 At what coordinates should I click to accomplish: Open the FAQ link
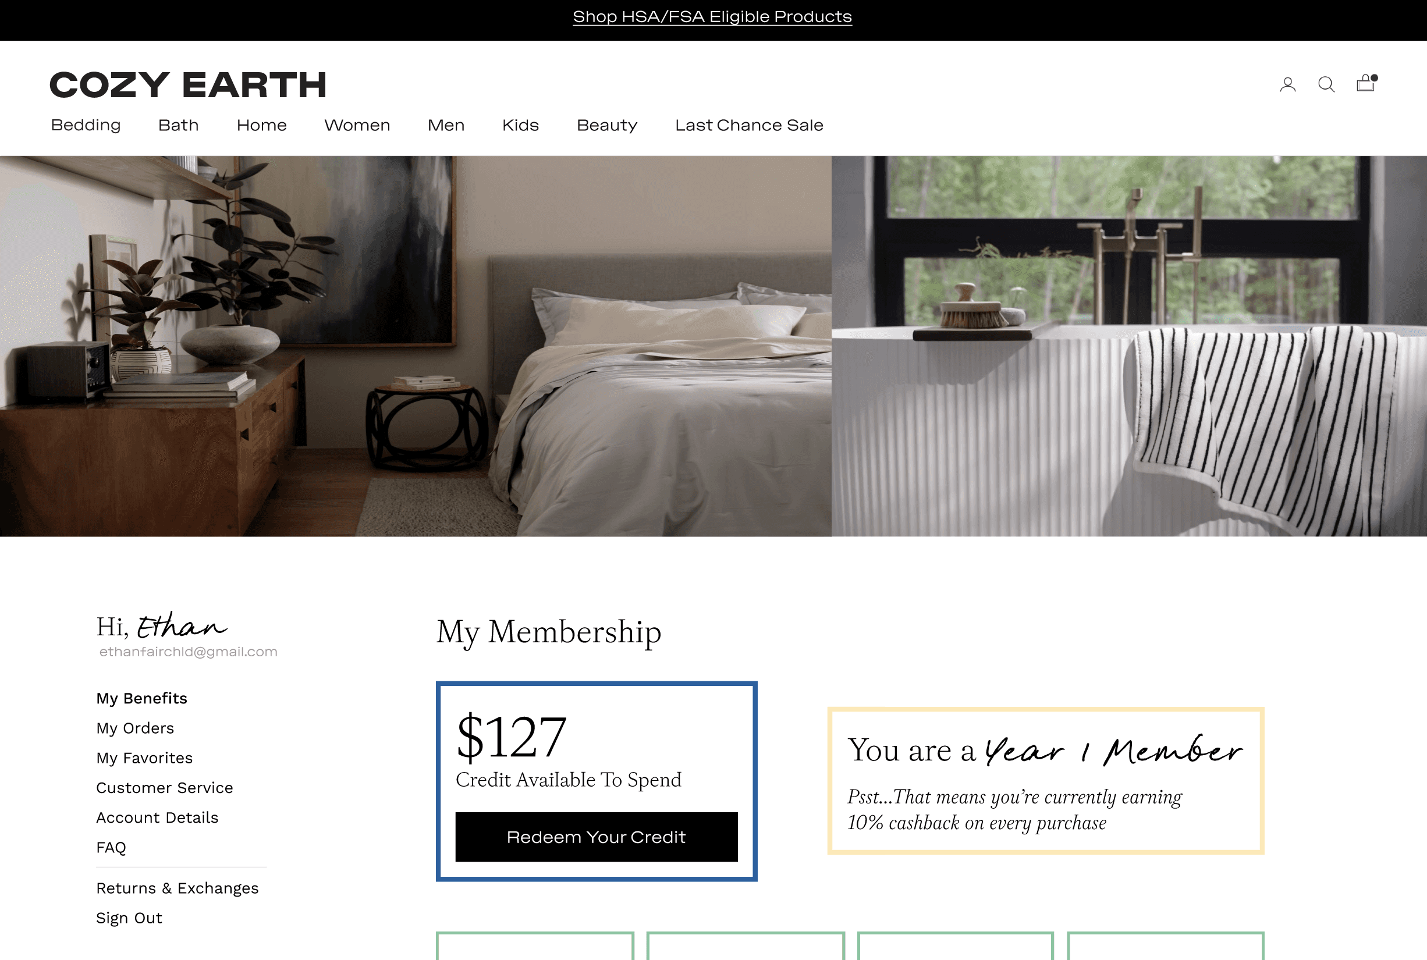tap(111, 847)
